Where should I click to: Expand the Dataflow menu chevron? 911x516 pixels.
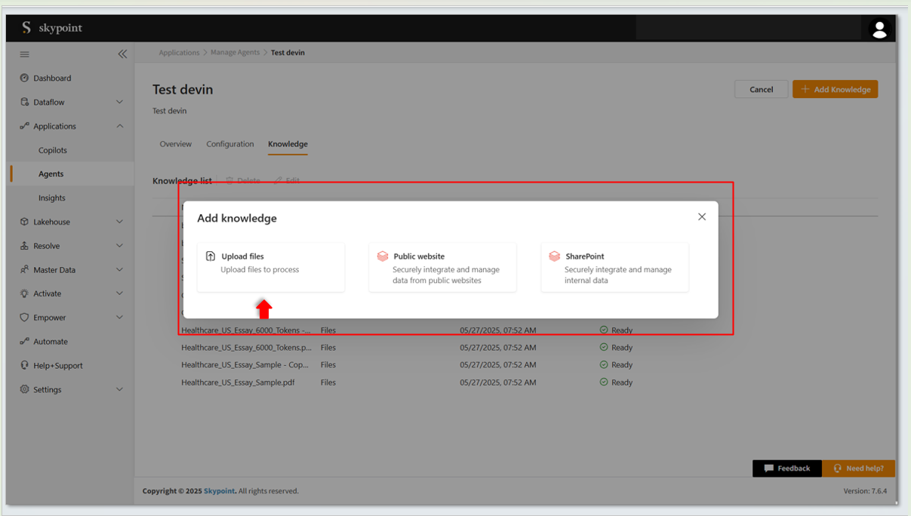(x=119, y=102)
